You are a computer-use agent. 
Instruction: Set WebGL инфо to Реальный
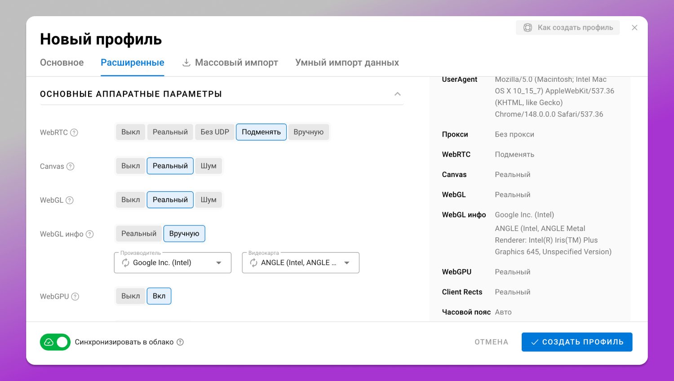pyautogui.click(x=139, y=234)
